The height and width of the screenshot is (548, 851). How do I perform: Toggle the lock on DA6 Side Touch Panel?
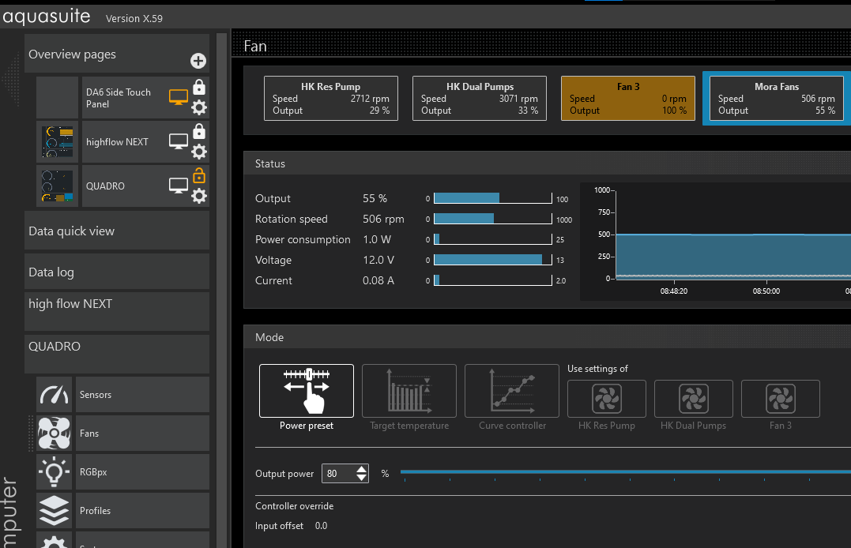click(x=199, y=87)
